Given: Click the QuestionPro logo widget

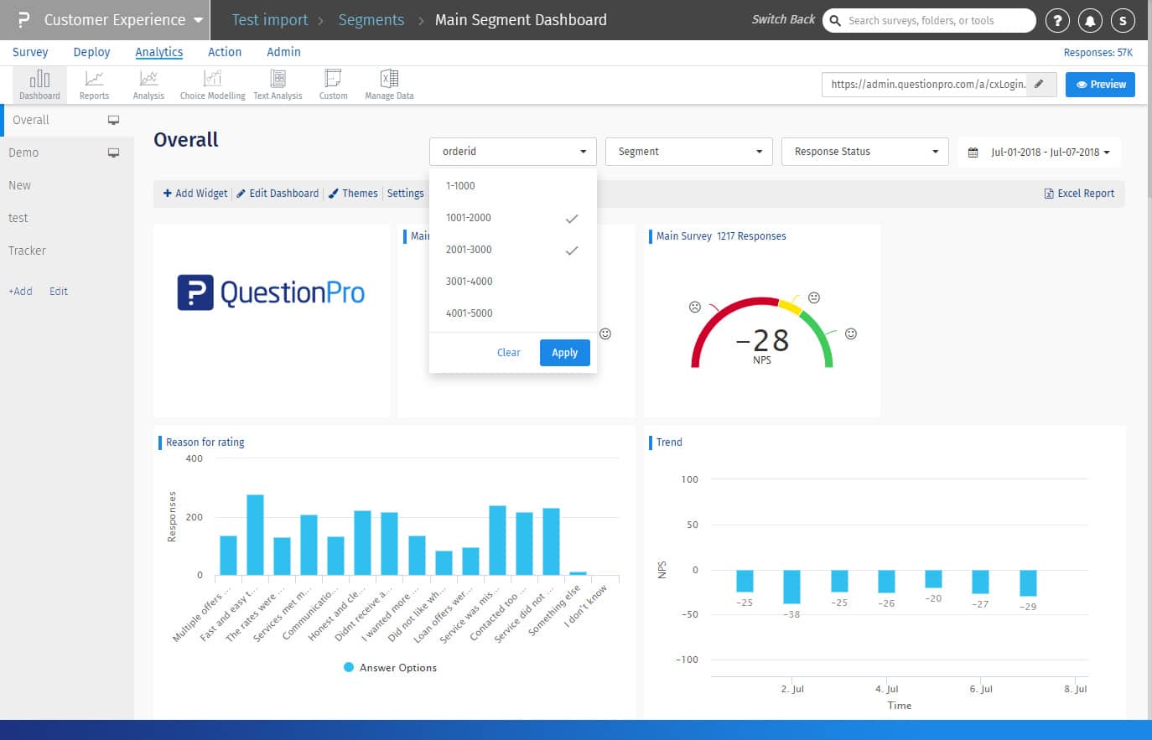Looking at the screenshot, I should 271,292.
